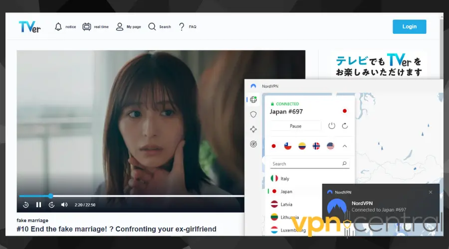Open the FAQ question mark icon
Viewport: 449px width, 249px height.
pos(182,26)
